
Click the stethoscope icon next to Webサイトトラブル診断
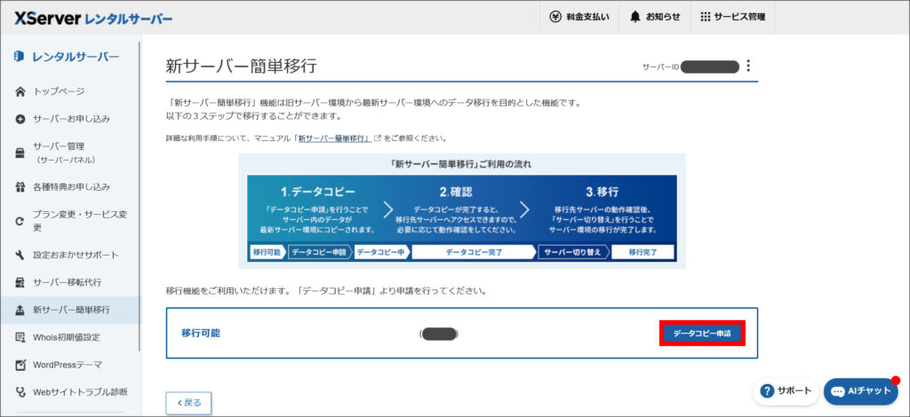click(20, 392)
